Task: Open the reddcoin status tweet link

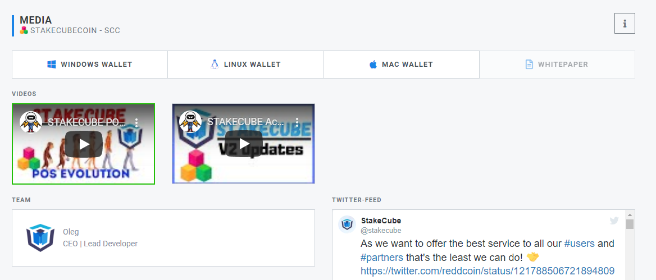Action: (488, 270)
